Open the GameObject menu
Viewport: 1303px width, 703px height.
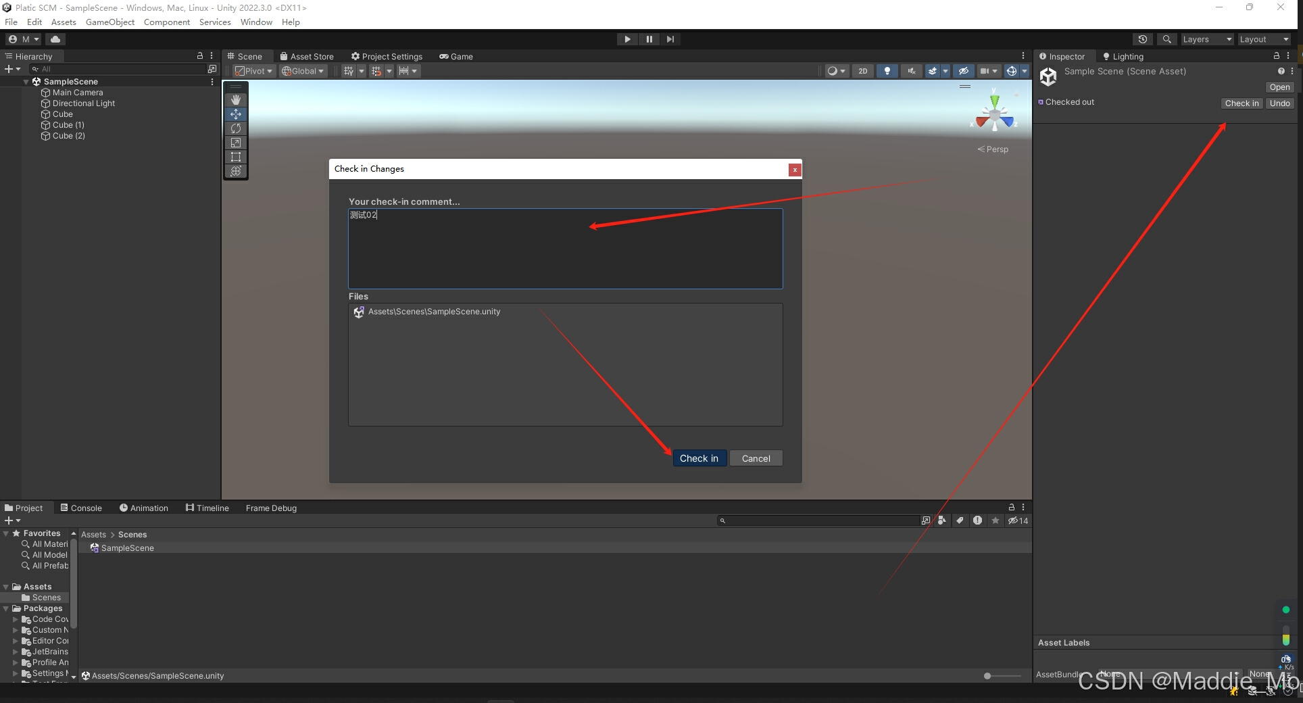point(110,22)
